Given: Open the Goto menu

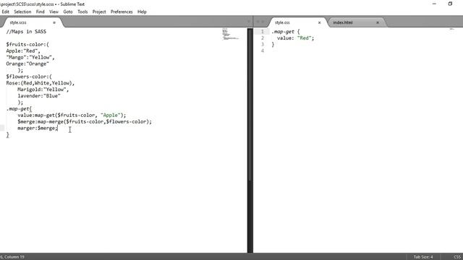Looking at the screenshot, I should 68,12.
